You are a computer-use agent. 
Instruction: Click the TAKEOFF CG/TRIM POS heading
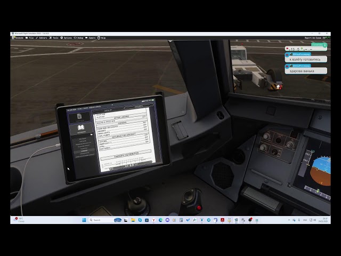126,155
